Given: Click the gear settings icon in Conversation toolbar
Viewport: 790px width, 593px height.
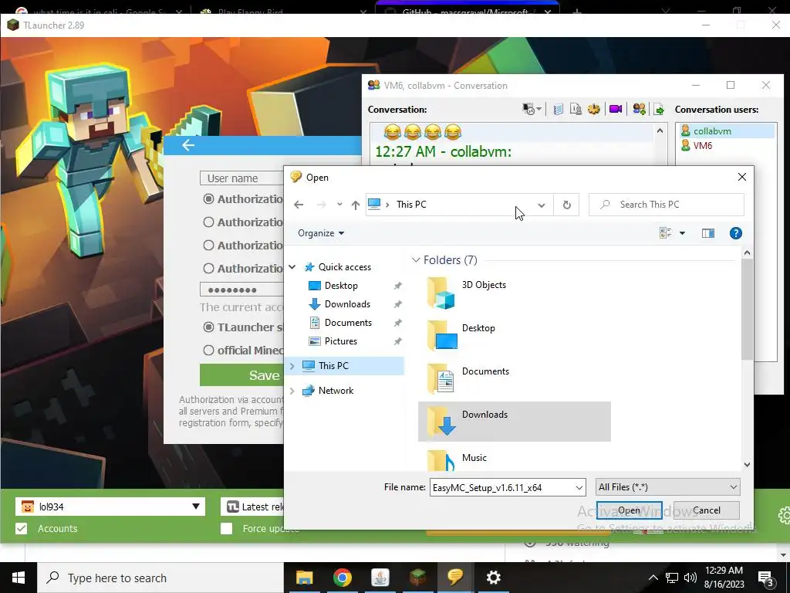Looking at the screenshot, I should 594,110.
